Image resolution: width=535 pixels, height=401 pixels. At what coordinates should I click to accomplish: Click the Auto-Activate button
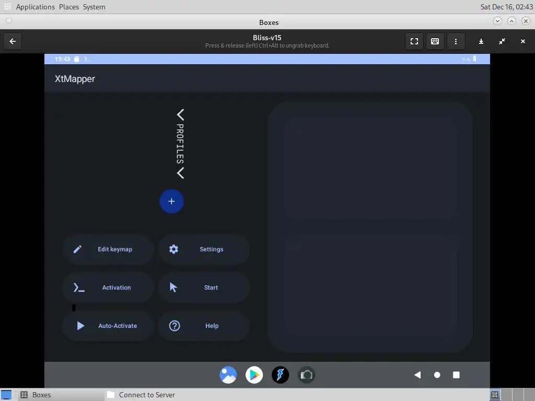[x=108, y=326]
